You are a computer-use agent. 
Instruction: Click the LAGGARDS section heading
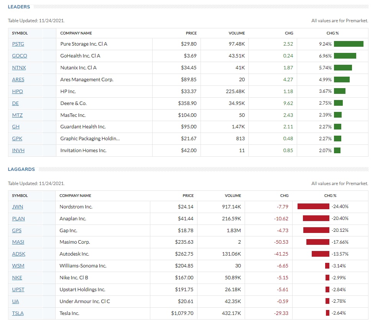(21, 169)
